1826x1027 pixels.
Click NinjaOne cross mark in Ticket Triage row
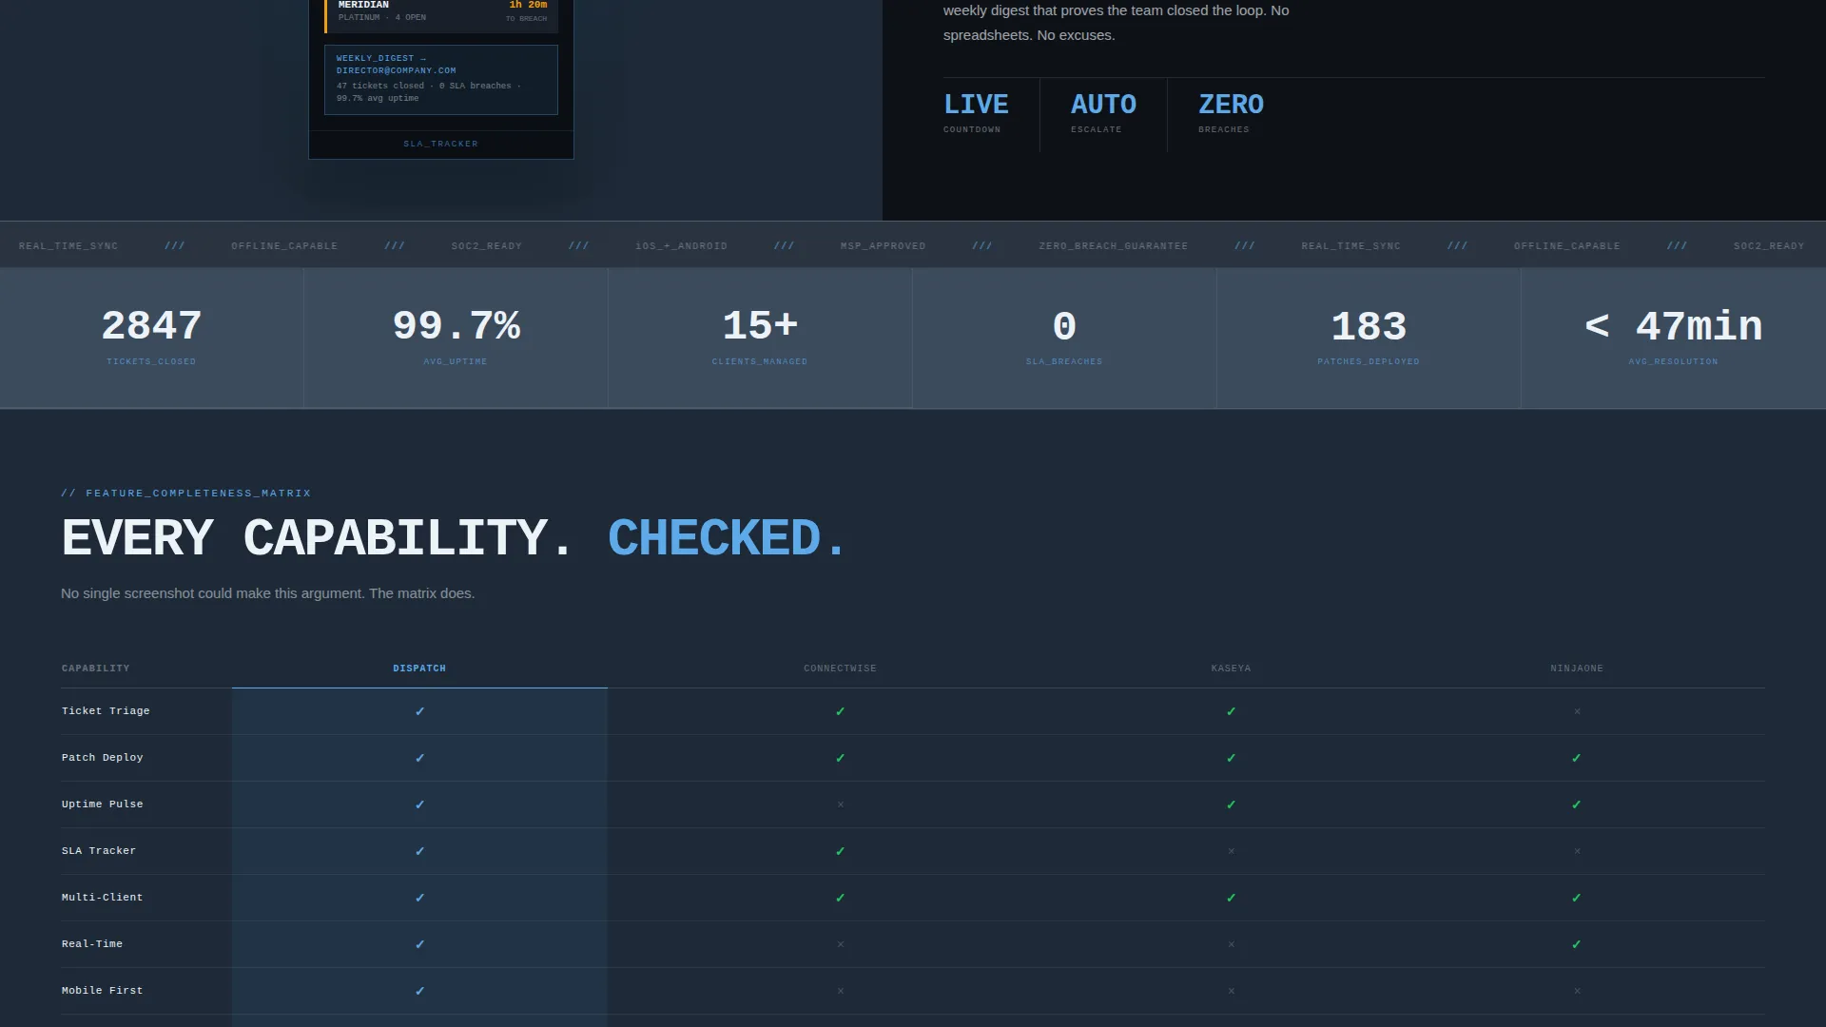click(1577, 711)
